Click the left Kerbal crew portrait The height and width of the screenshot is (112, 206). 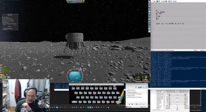(x=139, y=77)
